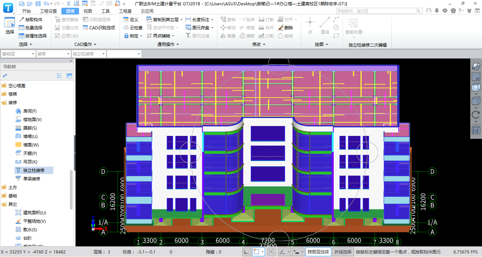Expand the 图元存盘 dropdown

(212, 28)
